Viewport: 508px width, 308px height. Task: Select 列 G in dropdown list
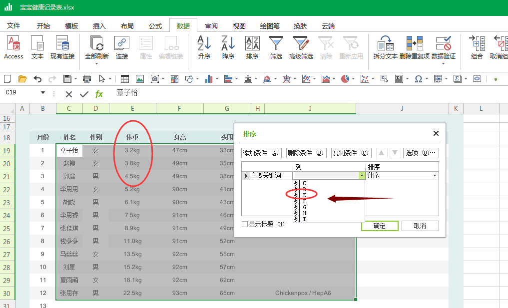[x=329, y=207]
